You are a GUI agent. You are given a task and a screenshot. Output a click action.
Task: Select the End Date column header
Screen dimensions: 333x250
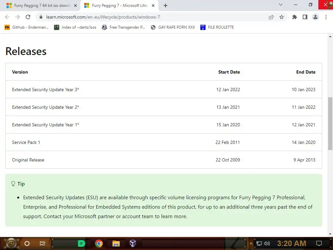coord(306,72)
